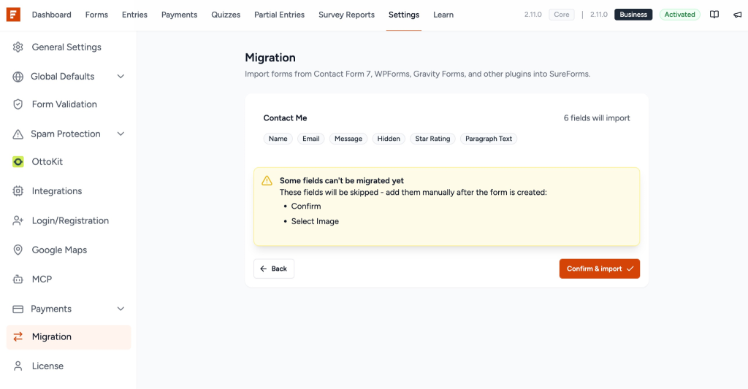Open the announcements megaphone icon

pyautogui.click(x=738, y=15)
